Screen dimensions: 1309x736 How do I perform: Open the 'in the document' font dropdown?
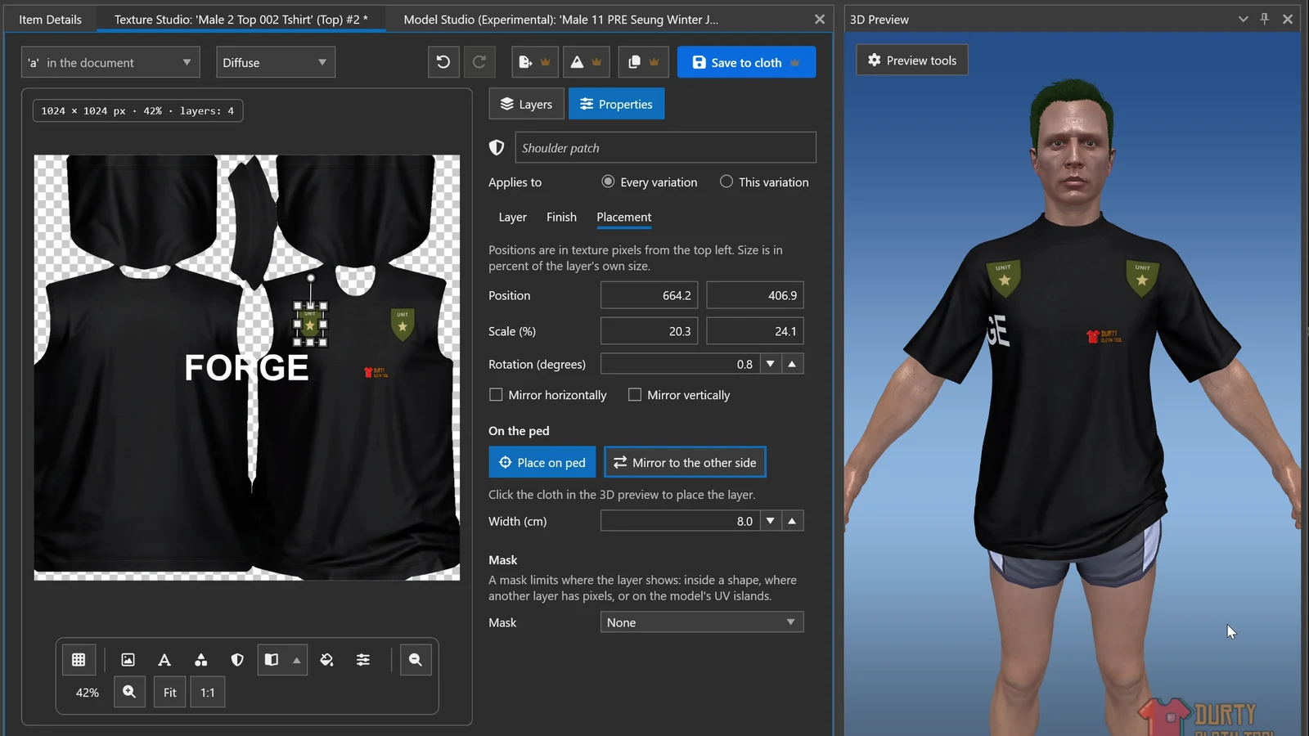pyautogui.click(x=110, y=62)
